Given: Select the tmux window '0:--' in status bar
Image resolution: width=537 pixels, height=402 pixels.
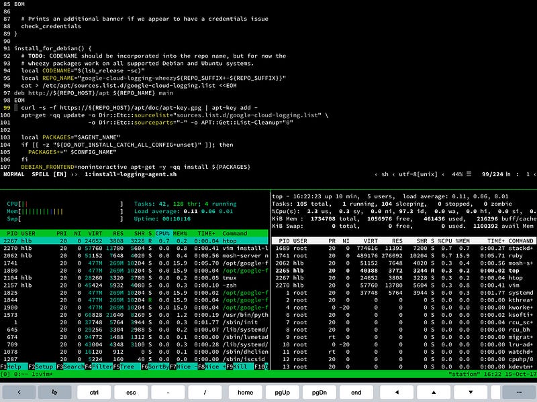Looking at the screenshot, I should pos(19,375).
